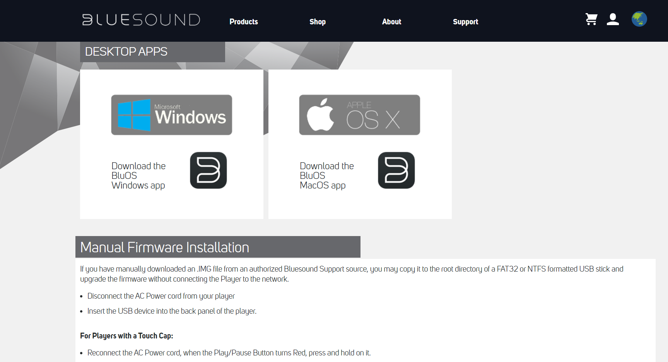
Task: Click the BluOS icon beside MacOS app text
Action: [396, 170]
